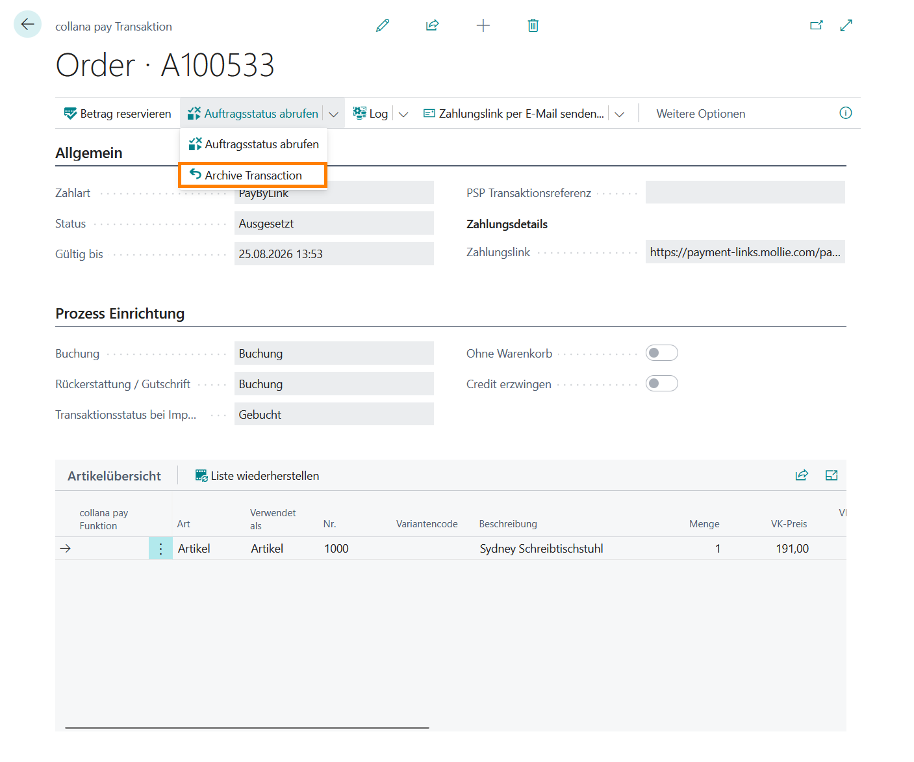
Task: Click the Nr. cell 1000
Action: pos(336,549)
